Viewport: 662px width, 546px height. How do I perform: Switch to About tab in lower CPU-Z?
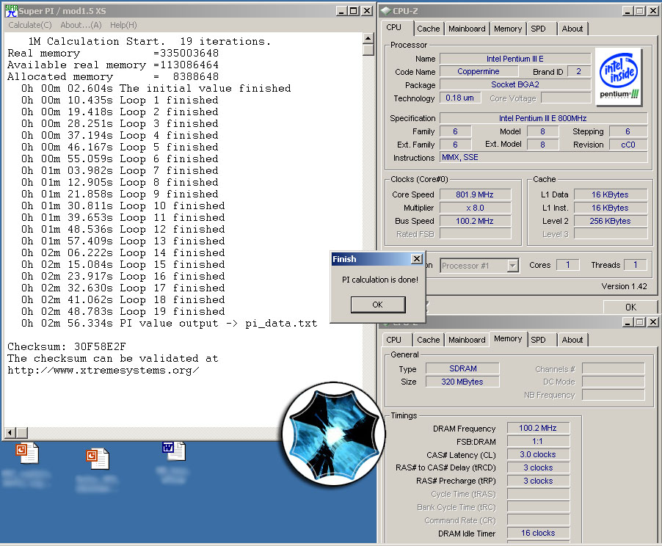[x=572, y=340]
